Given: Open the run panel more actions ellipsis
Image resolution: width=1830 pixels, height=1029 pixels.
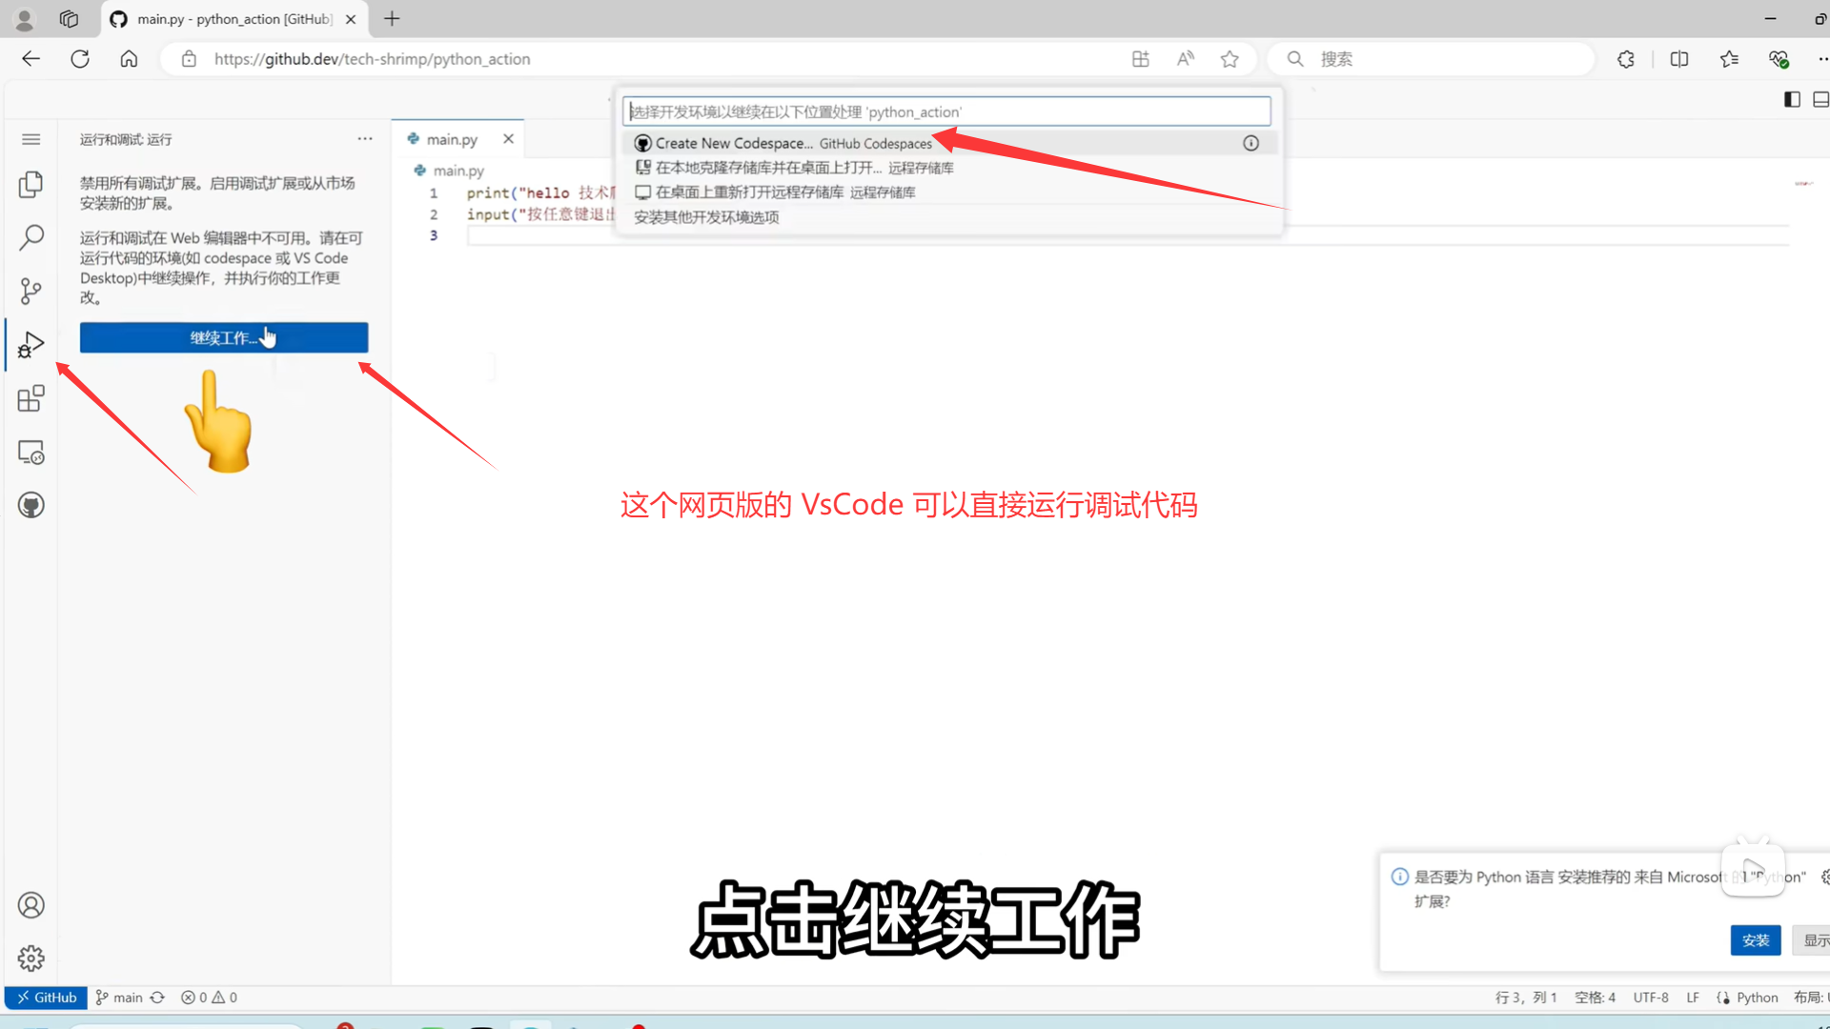Looking at the screenshot, I should tap(365, 139).
